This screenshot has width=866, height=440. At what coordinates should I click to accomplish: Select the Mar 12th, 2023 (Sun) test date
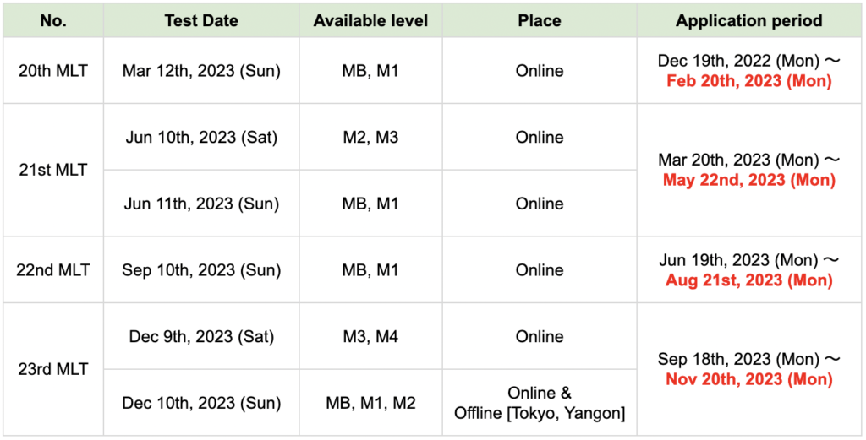201,71
